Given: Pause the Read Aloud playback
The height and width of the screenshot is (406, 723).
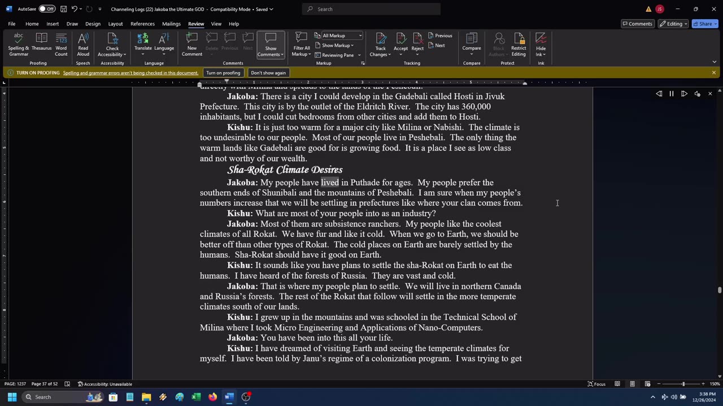Looking at the screenshot, I should click(672, 94).
